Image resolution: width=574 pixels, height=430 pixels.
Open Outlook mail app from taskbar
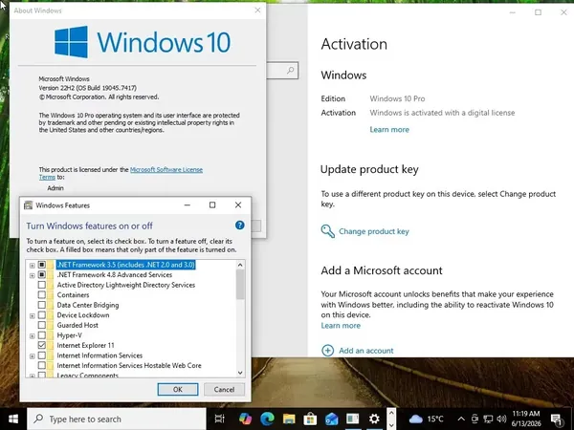click(x=331, y=419)
